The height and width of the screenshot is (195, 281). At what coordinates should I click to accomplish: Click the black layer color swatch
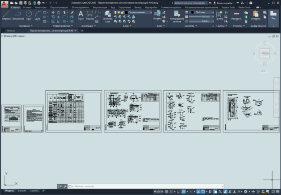point(126,12)
